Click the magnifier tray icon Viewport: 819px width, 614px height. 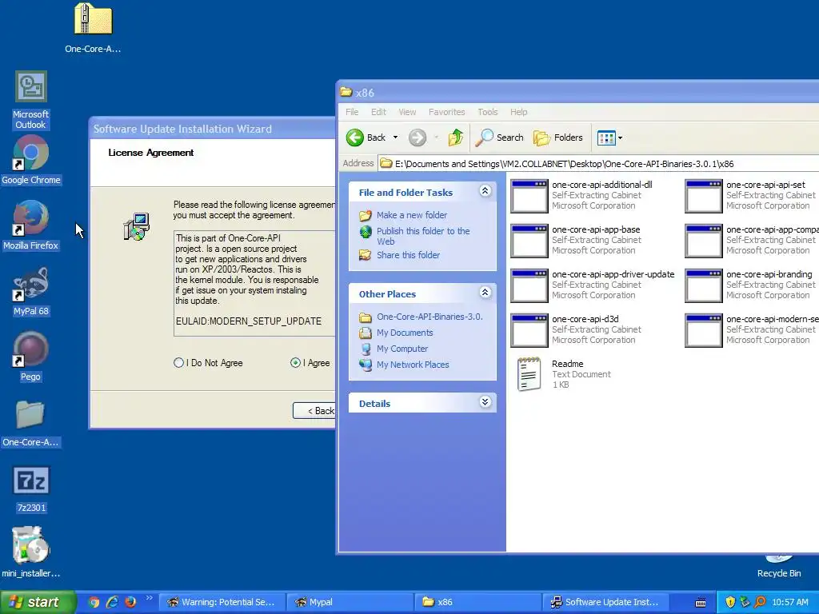click(x=760, y=602)
